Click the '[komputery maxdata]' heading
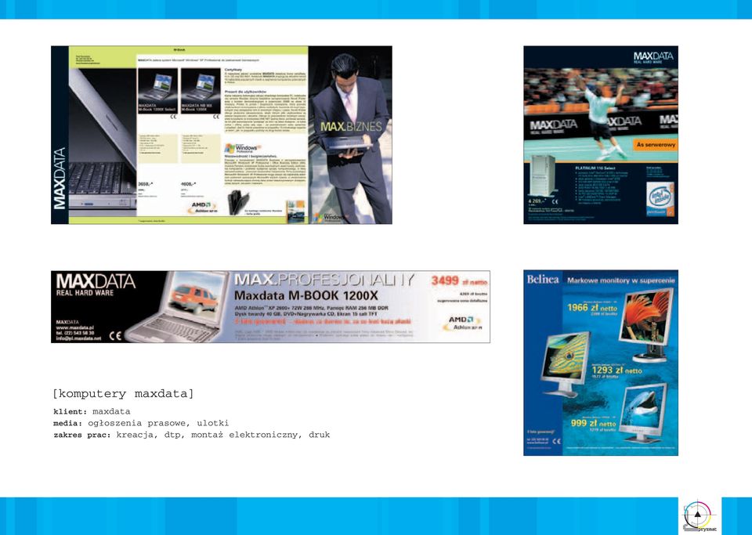Viewport: 752px width, 535px height. [123, 394]
